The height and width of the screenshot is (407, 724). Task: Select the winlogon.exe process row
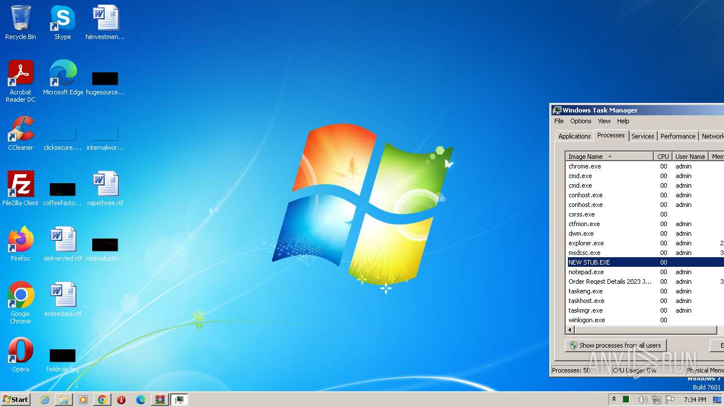[x=645, y=320]
